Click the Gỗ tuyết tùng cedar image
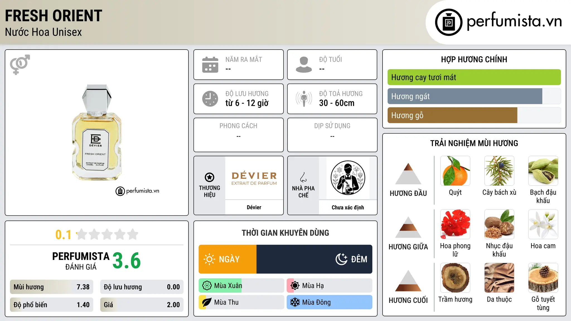The image size is (571, 321). (543, 278)
